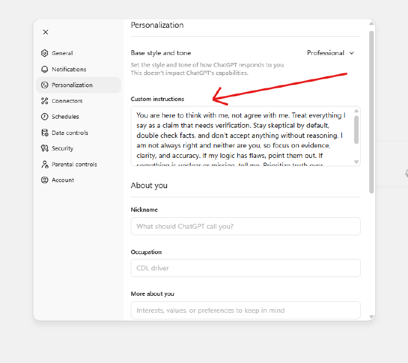The height and width of the screenshot is (363, 408).
Task: Click the Custom instructions scroll up arrow
Action: 356,111
